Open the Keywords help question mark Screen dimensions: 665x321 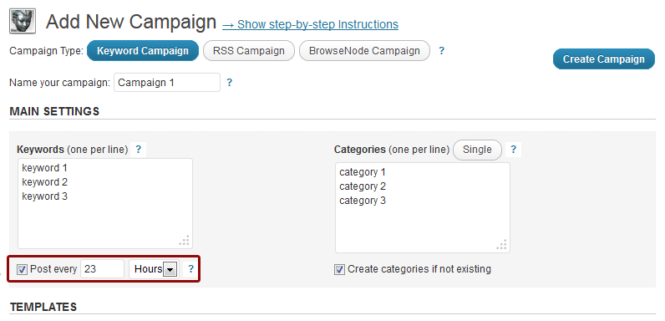pos(138,150)
